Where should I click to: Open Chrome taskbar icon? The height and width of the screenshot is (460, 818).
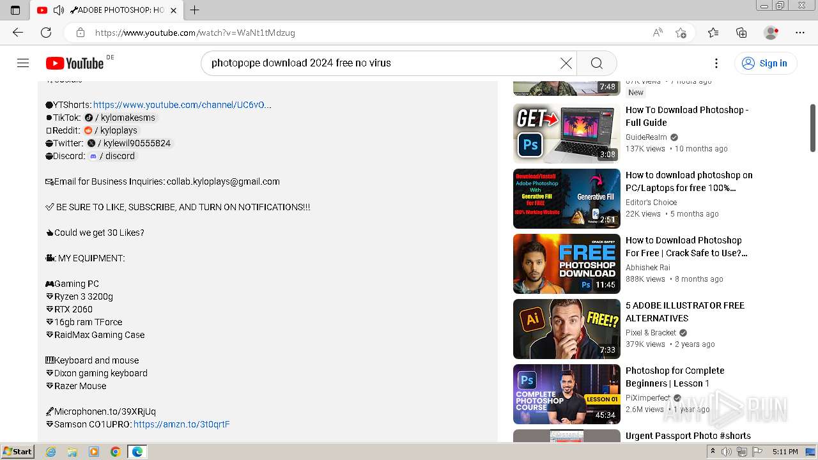pos(115,452)
